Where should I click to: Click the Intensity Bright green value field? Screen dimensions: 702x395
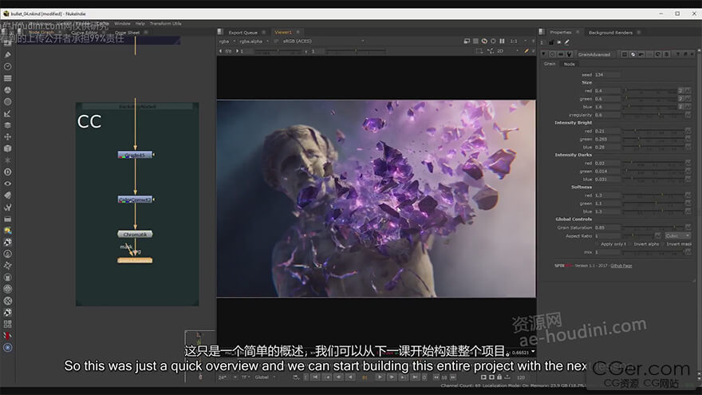(607, 140)
